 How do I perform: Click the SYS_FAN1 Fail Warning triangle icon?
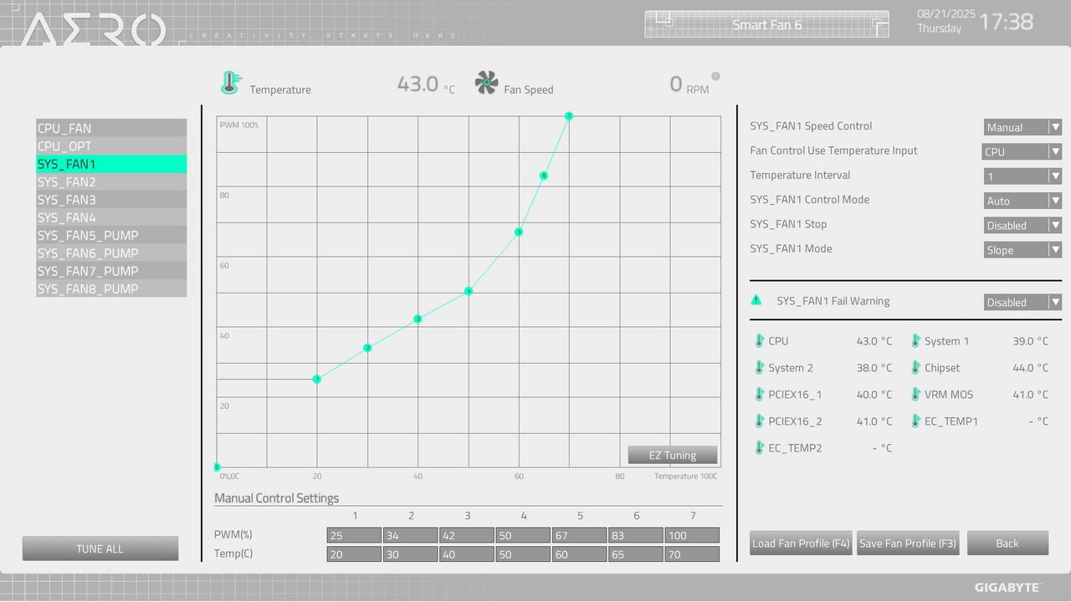[x=756, y=300]
